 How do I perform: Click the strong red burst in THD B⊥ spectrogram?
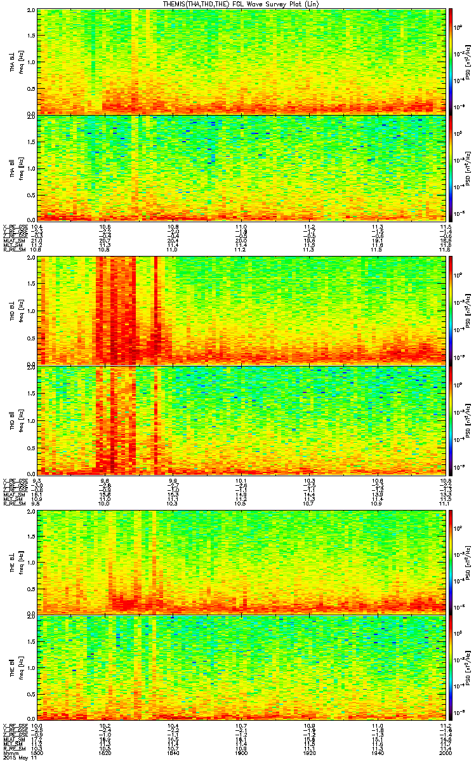point(116,310)
